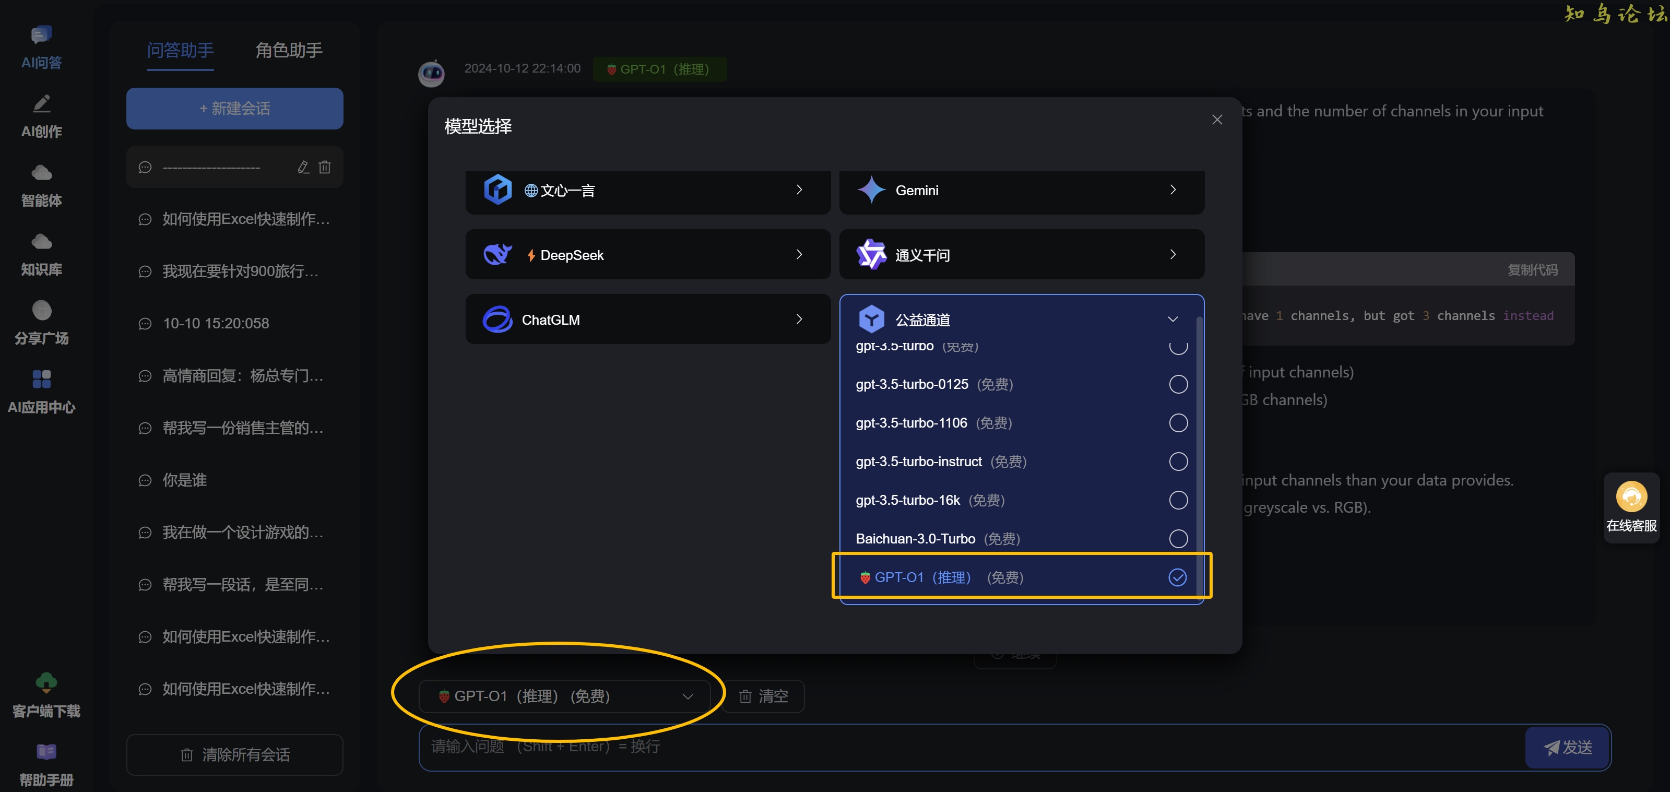
Task: Switch to the 角色助手 tab
Action: (x=289, y=51)
